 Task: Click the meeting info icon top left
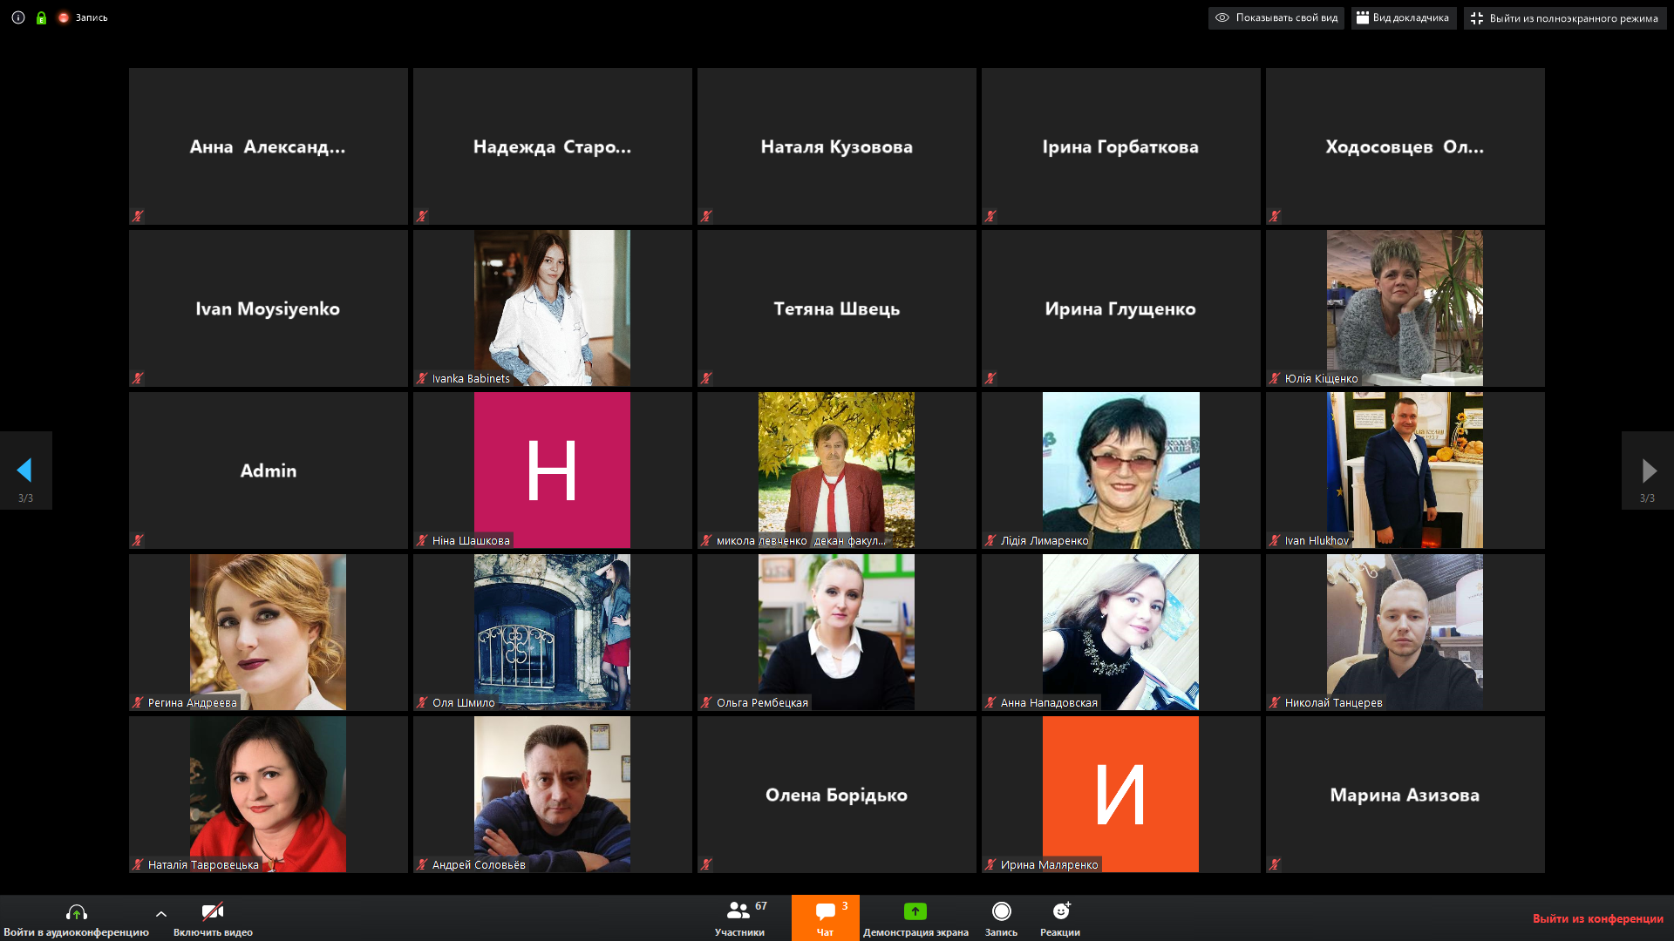[x=18, y=17]
